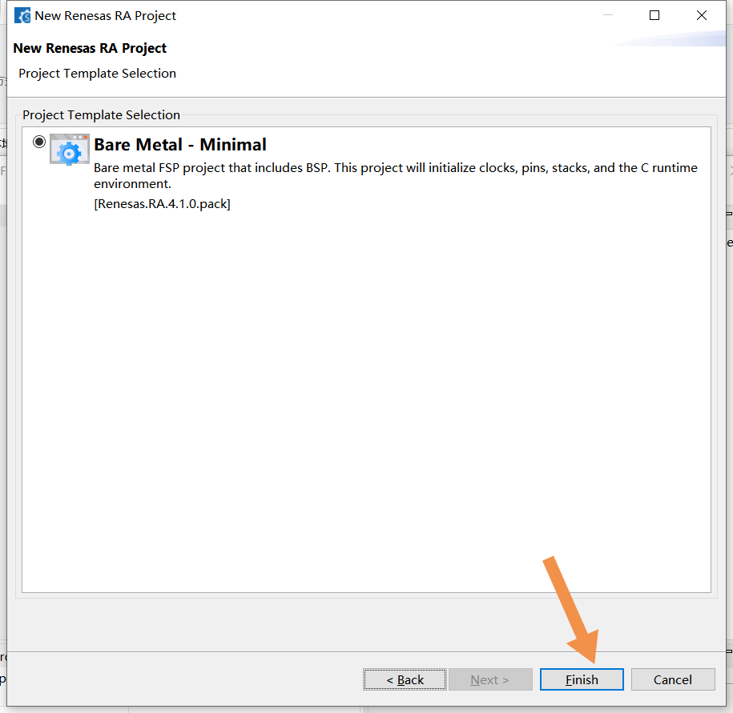Click the "Project Template Selection" group box label

102,115
